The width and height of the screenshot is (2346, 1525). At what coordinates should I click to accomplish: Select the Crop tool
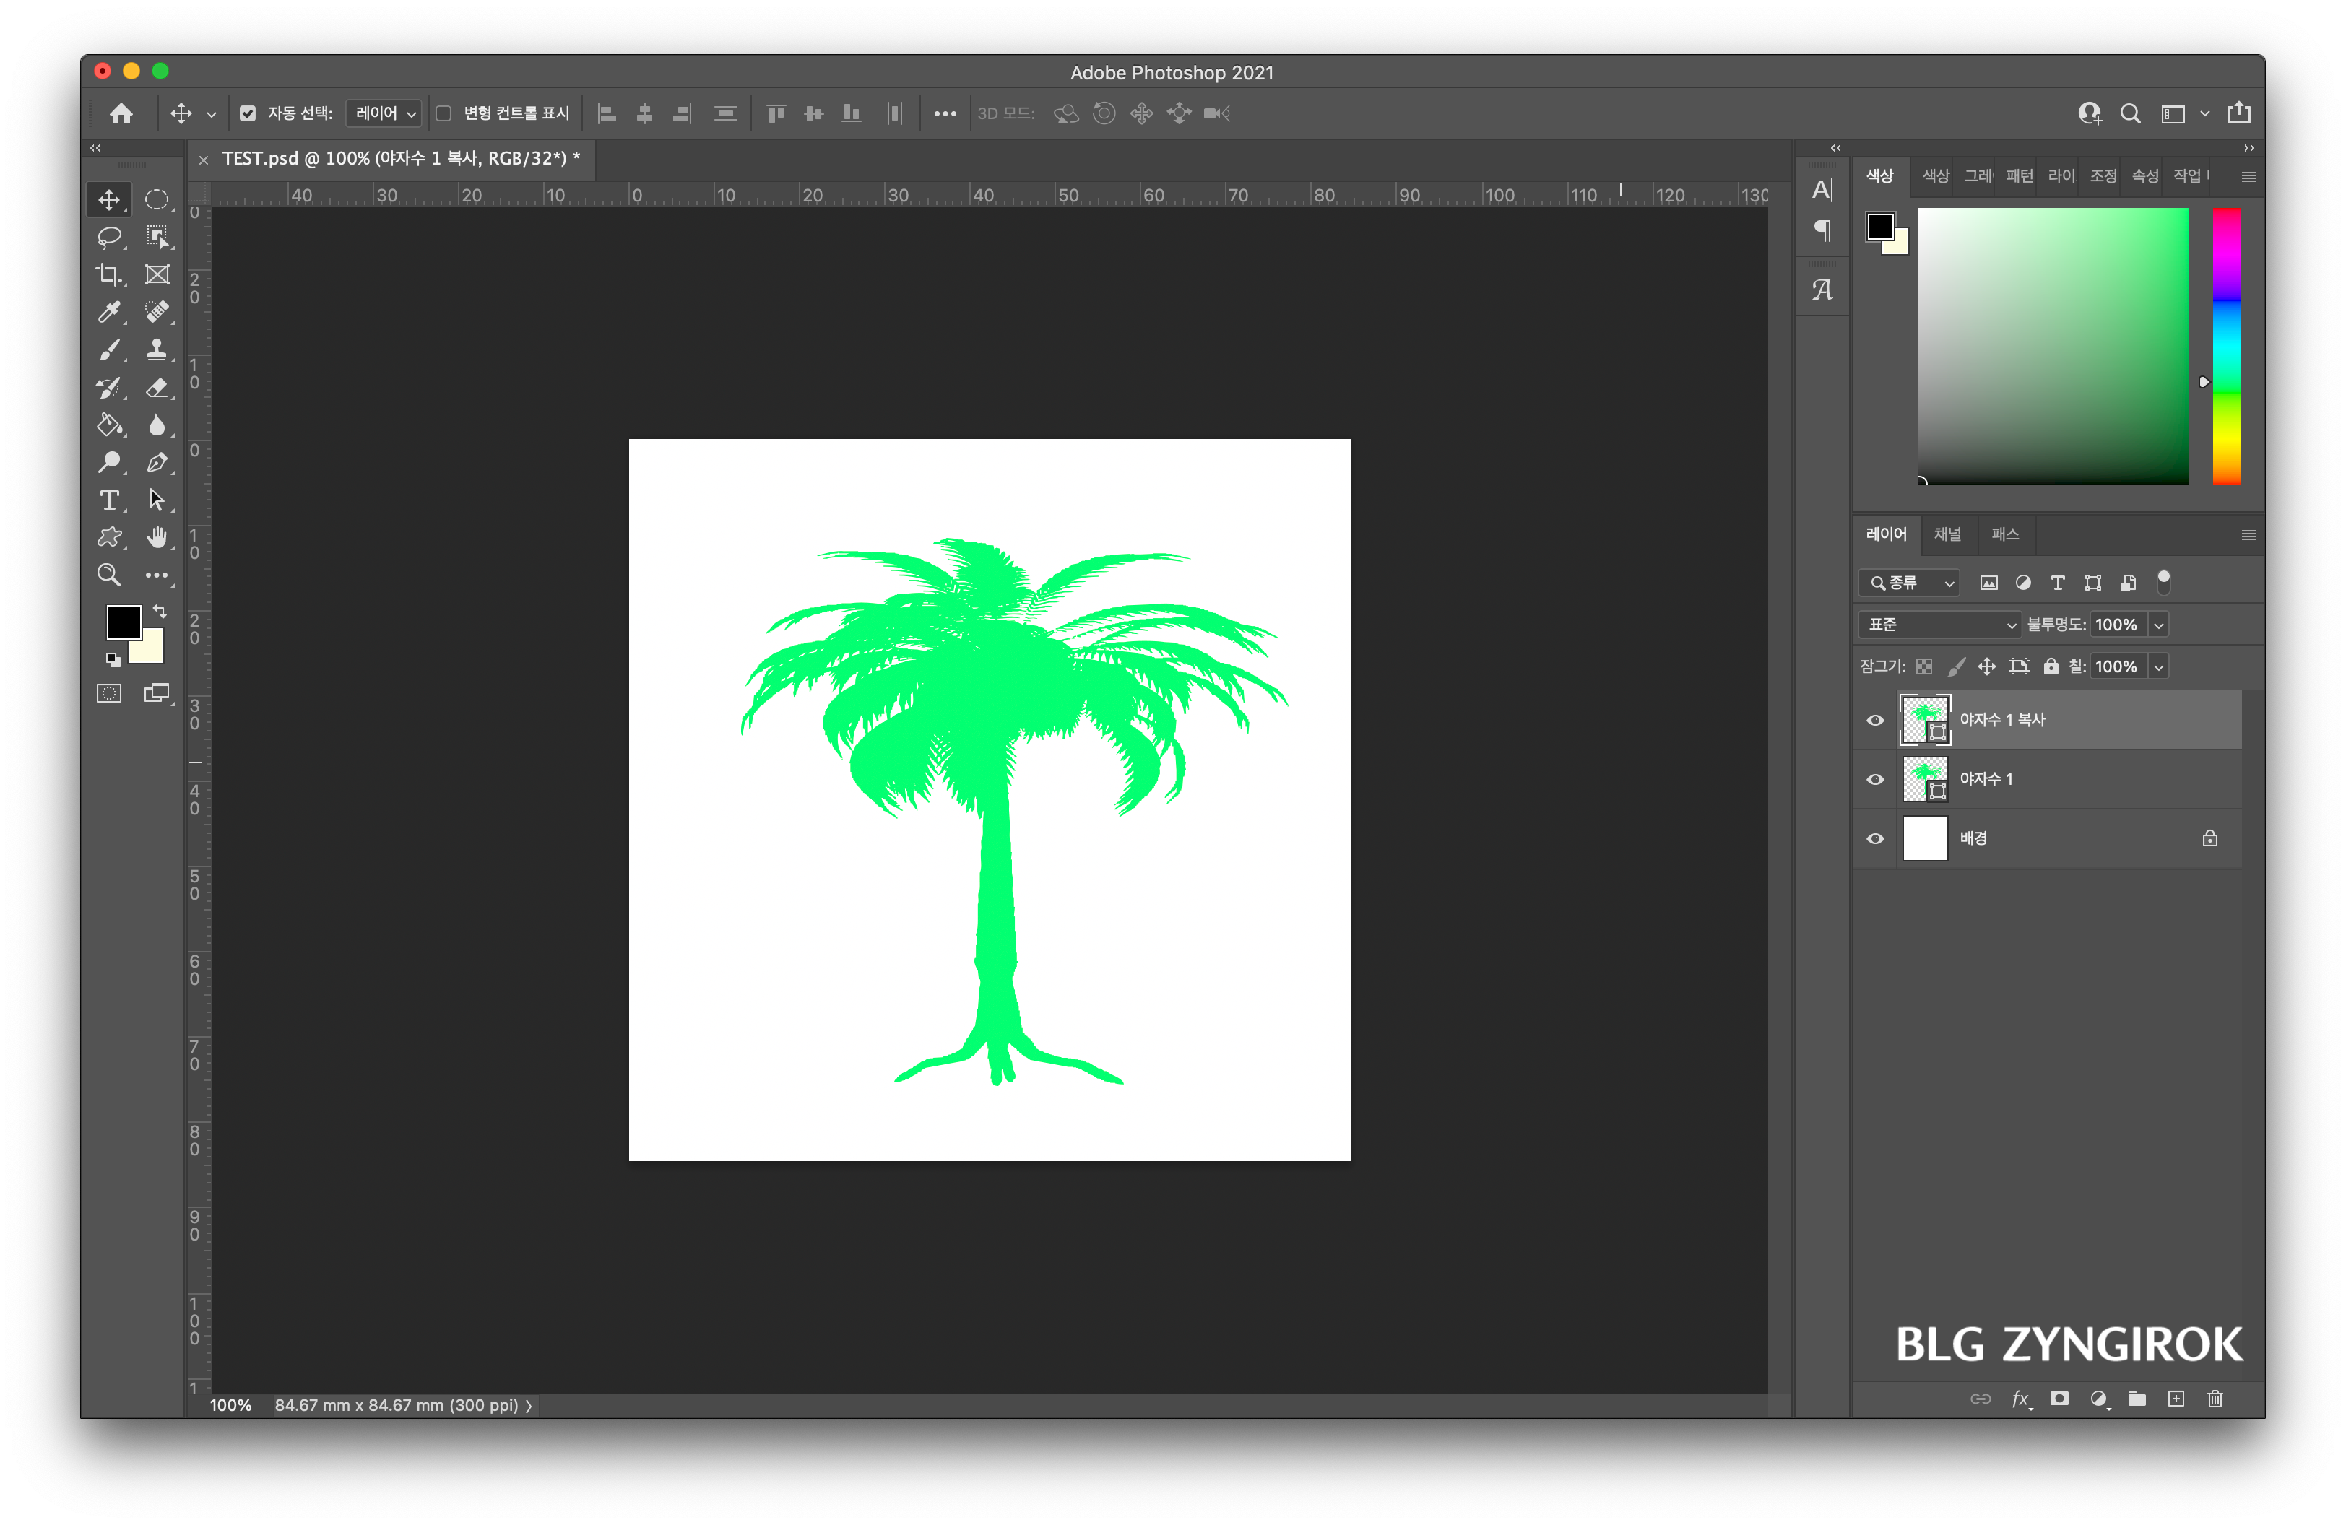coord(108,275)
